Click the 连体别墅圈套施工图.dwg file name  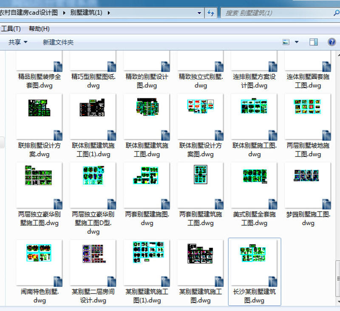[x=308, y=81]
